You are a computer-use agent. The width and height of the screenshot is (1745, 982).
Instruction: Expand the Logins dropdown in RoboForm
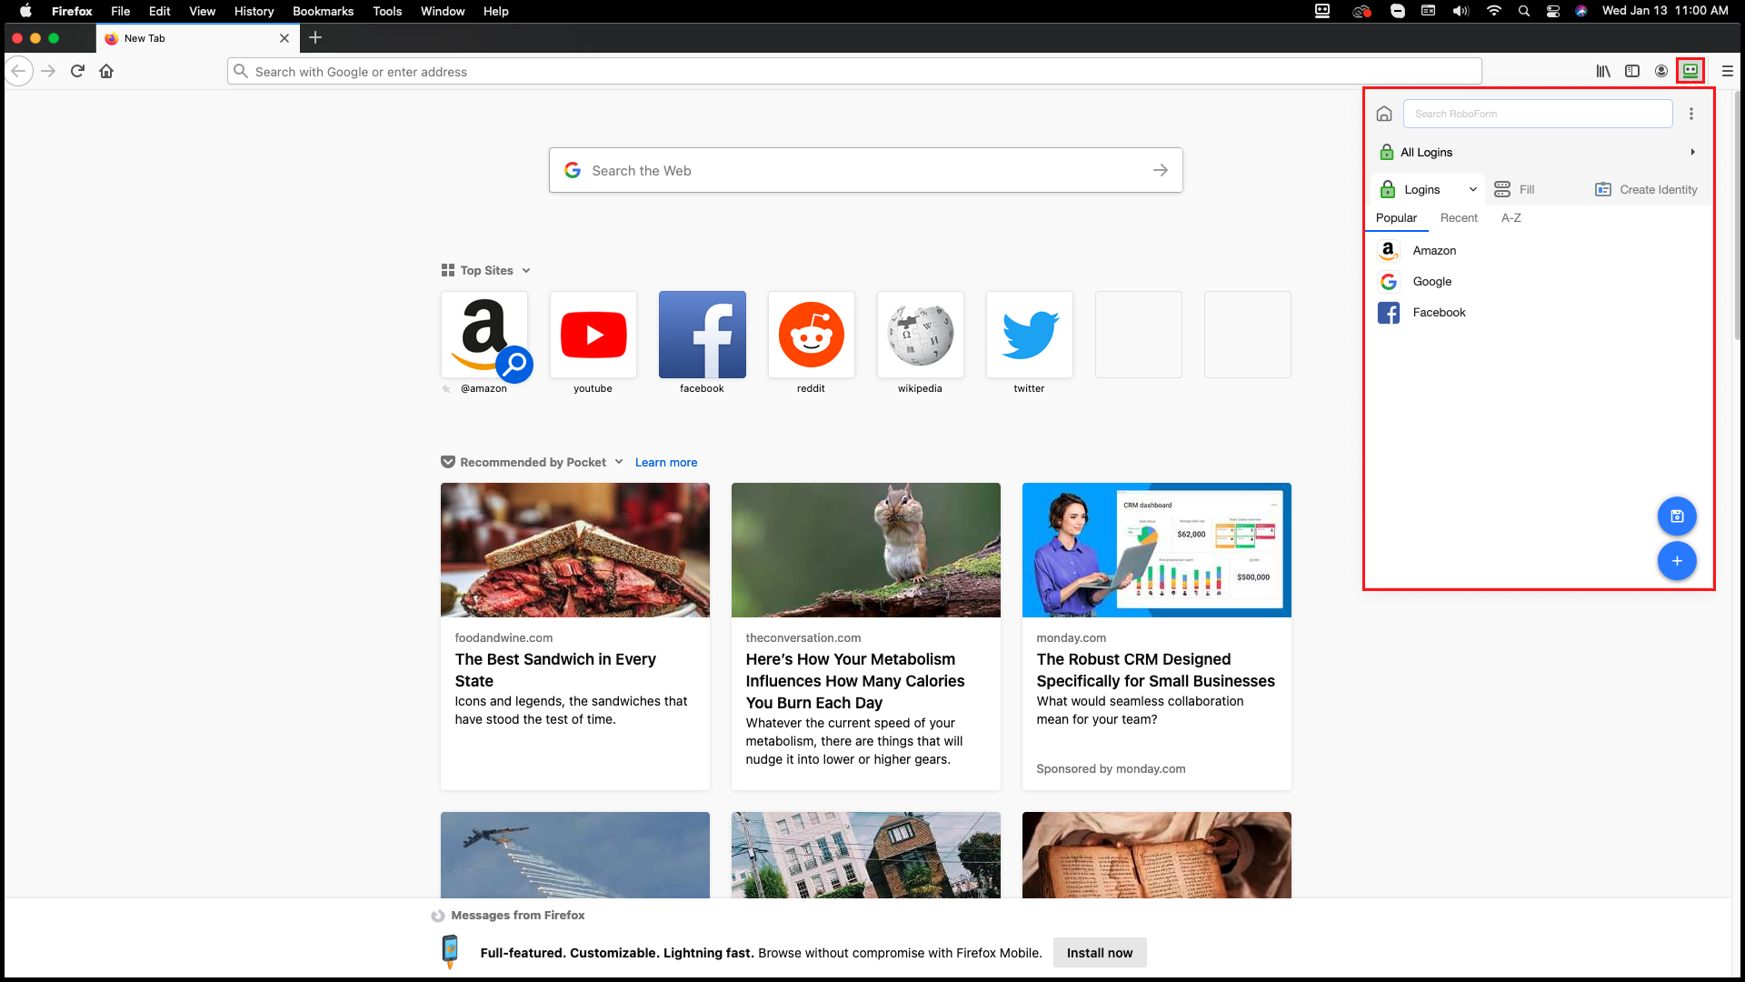(1471, 188)
